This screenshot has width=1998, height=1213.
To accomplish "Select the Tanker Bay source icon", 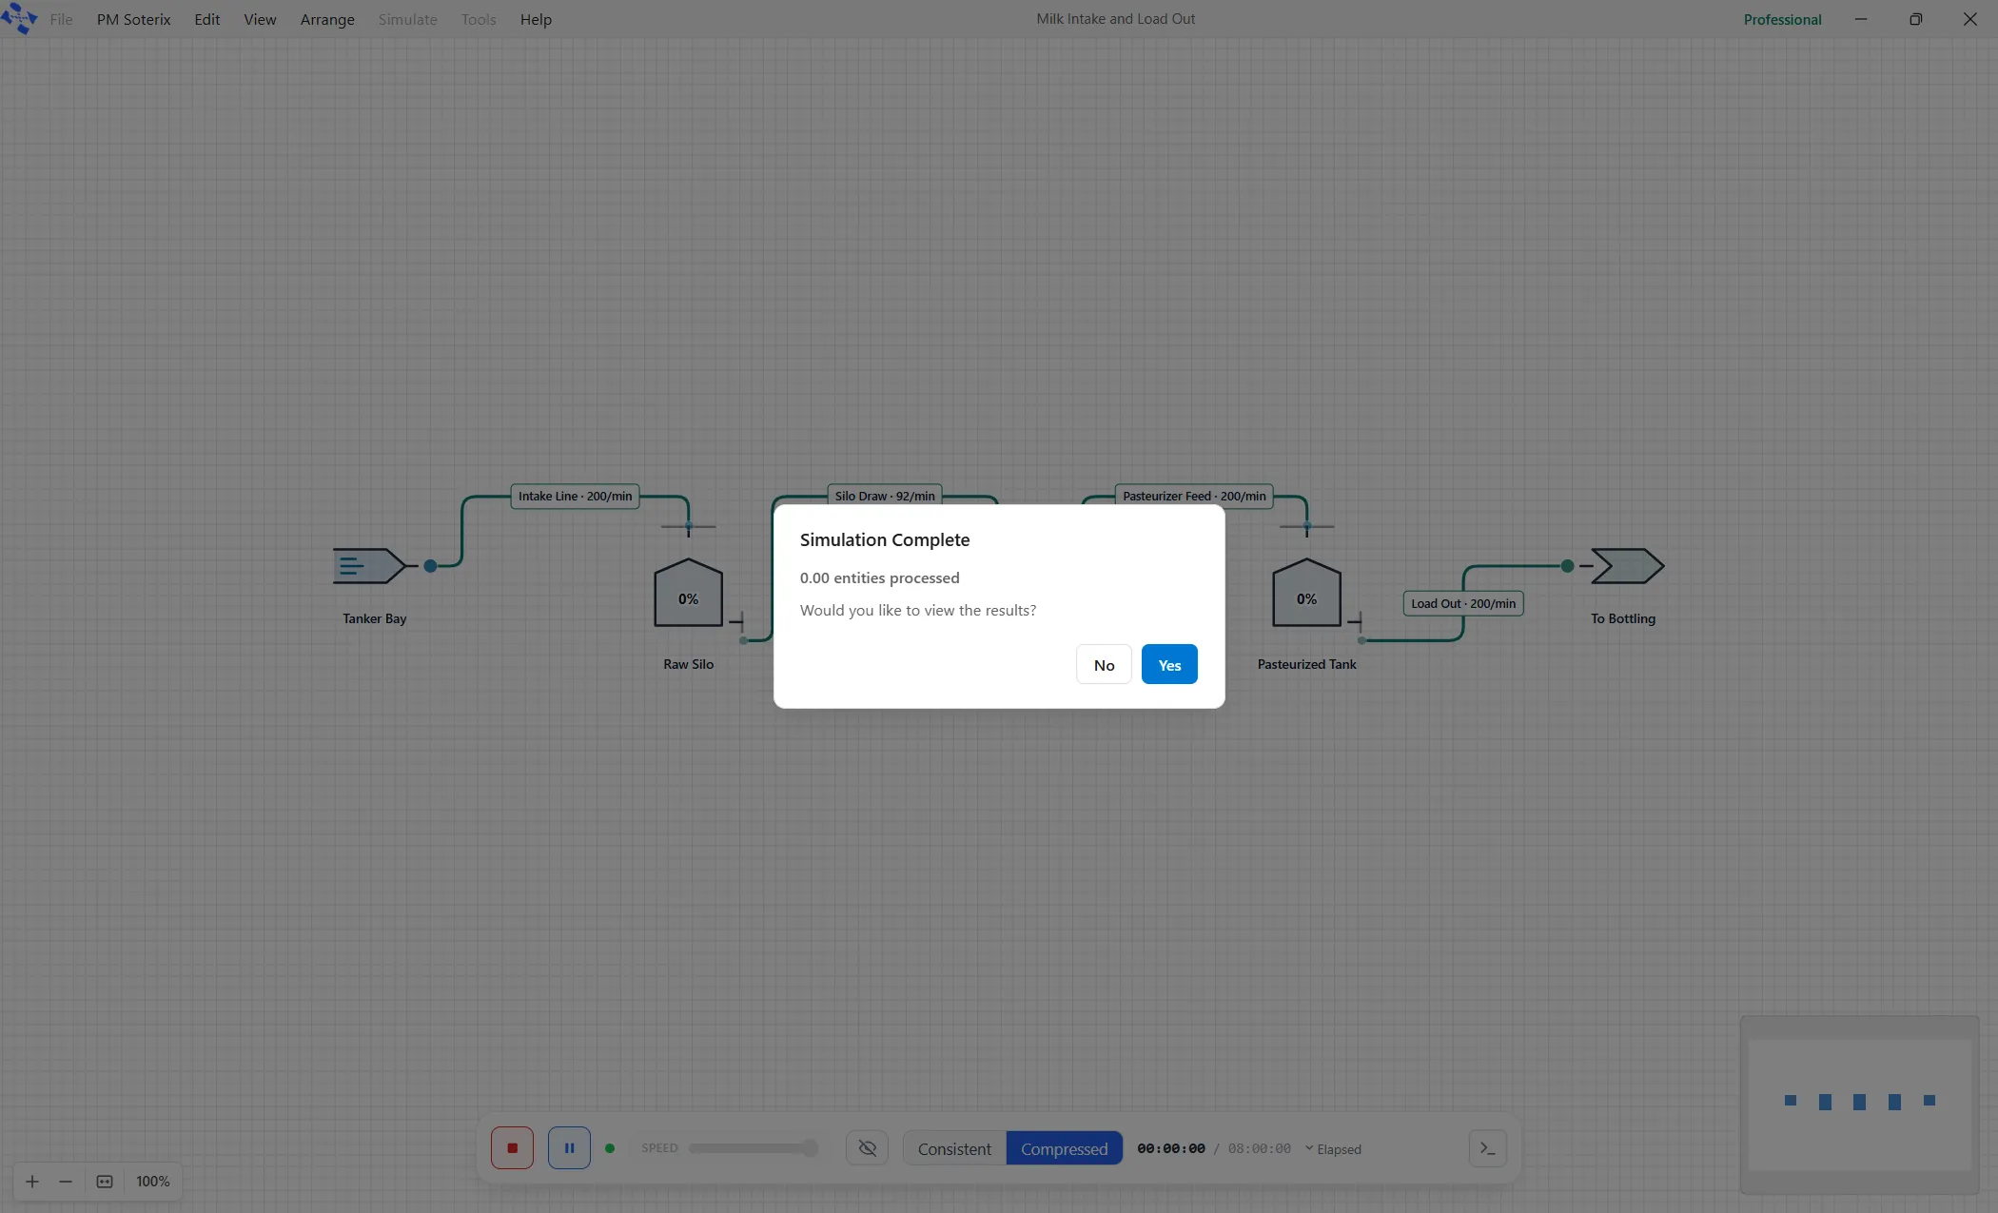I will click(x=370, y=566).
